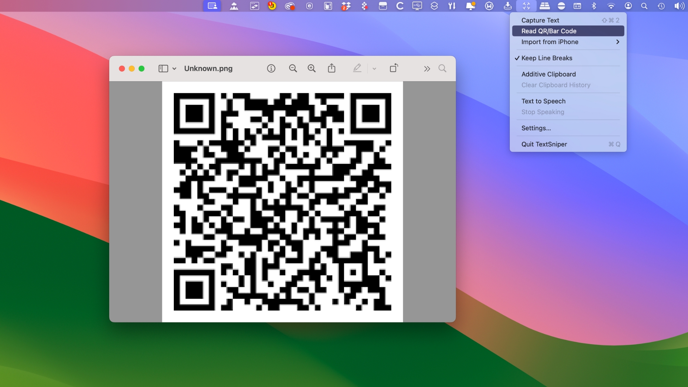Click the Share button in Preview toolbar
Image resolution: width=688 pixels, height=387 pixels.
click(x=332, y=68)
